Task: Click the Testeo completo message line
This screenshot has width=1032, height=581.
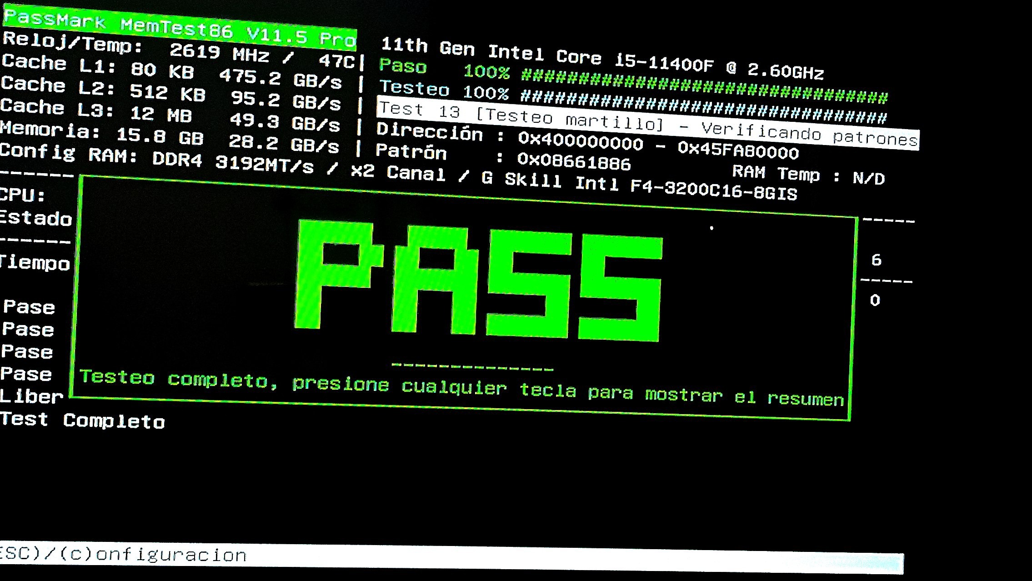Action: [461, 387]
